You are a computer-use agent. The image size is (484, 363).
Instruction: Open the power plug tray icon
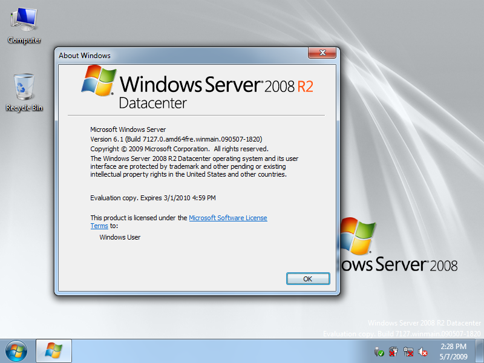coord(394,352)
